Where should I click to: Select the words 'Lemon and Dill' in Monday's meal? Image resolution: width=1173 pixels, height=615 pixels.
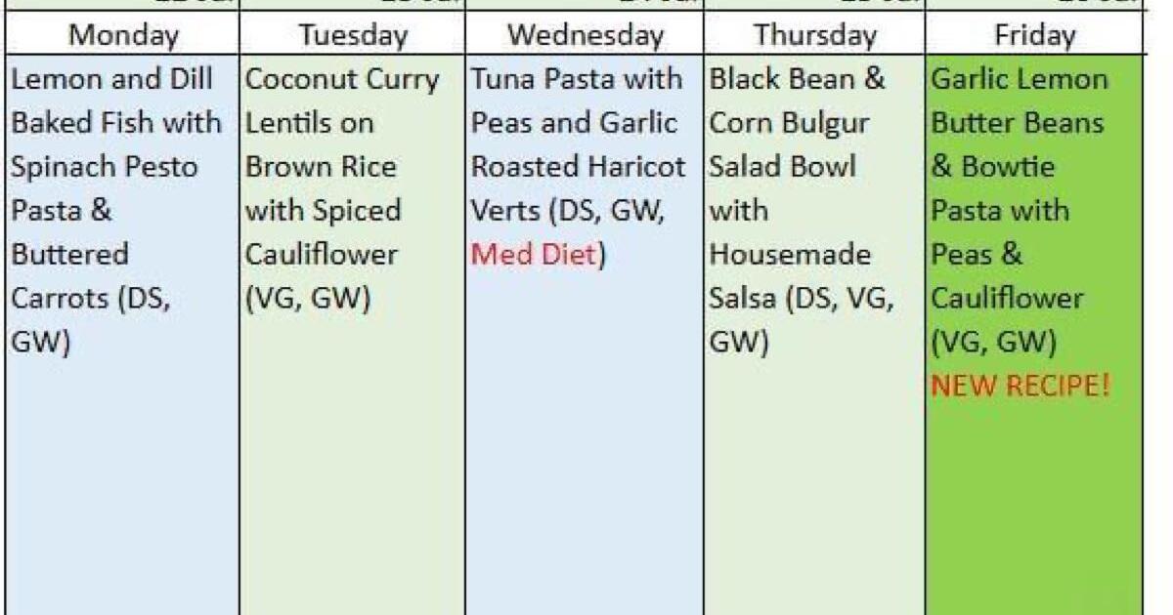[111, 80]
